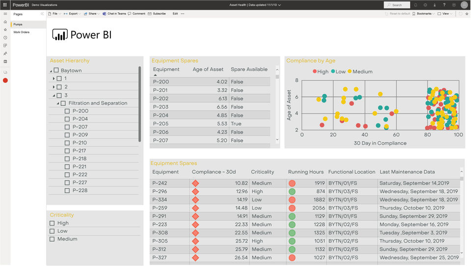Go to Home in left sidebar

[5, 22]
